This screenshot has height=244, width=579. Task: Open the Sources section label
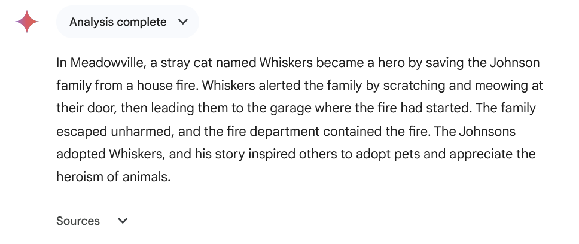[x=78, y=221]
